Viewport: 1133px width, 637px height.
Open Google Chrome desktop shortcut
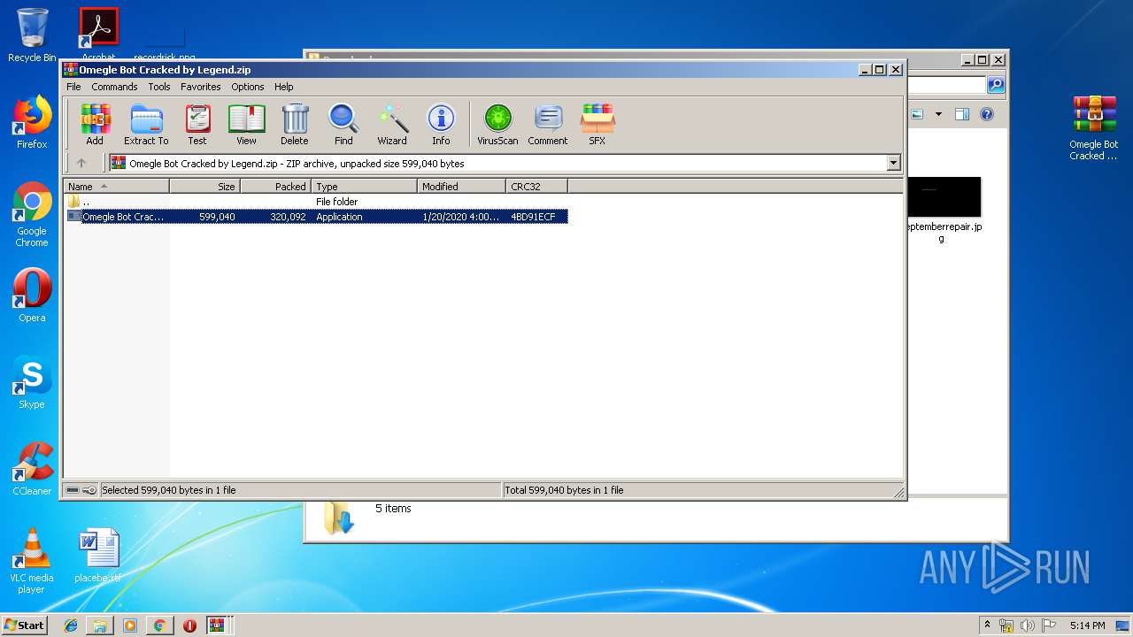point(32,215)
